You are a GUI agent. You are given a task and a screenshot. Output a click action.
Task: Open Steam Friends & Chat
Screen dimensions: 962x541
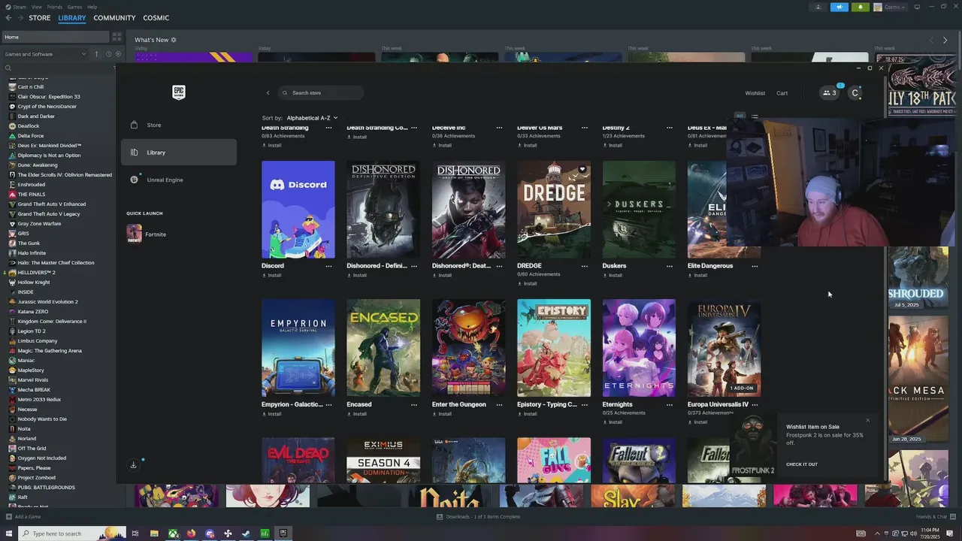[934, 517]
